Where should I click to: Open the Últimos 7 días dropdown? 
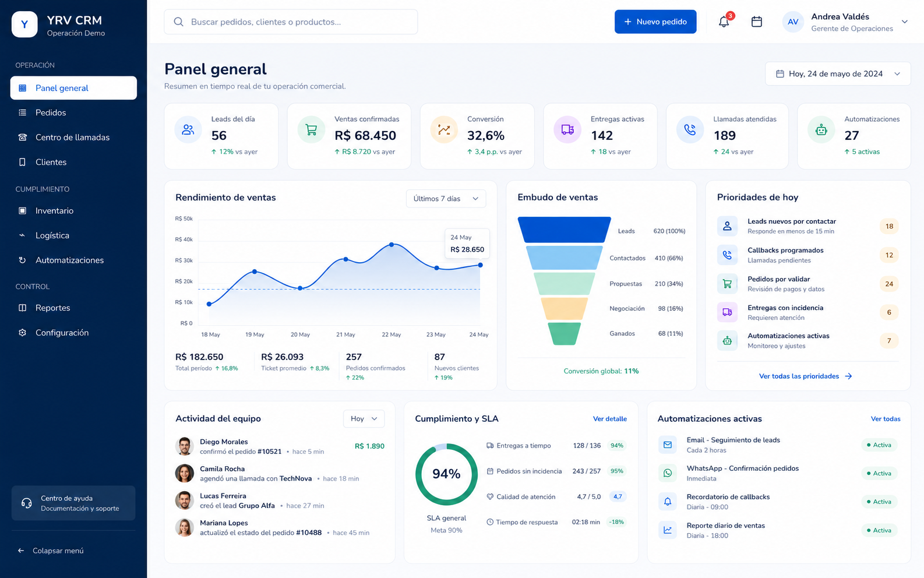[x=446, y=199]
